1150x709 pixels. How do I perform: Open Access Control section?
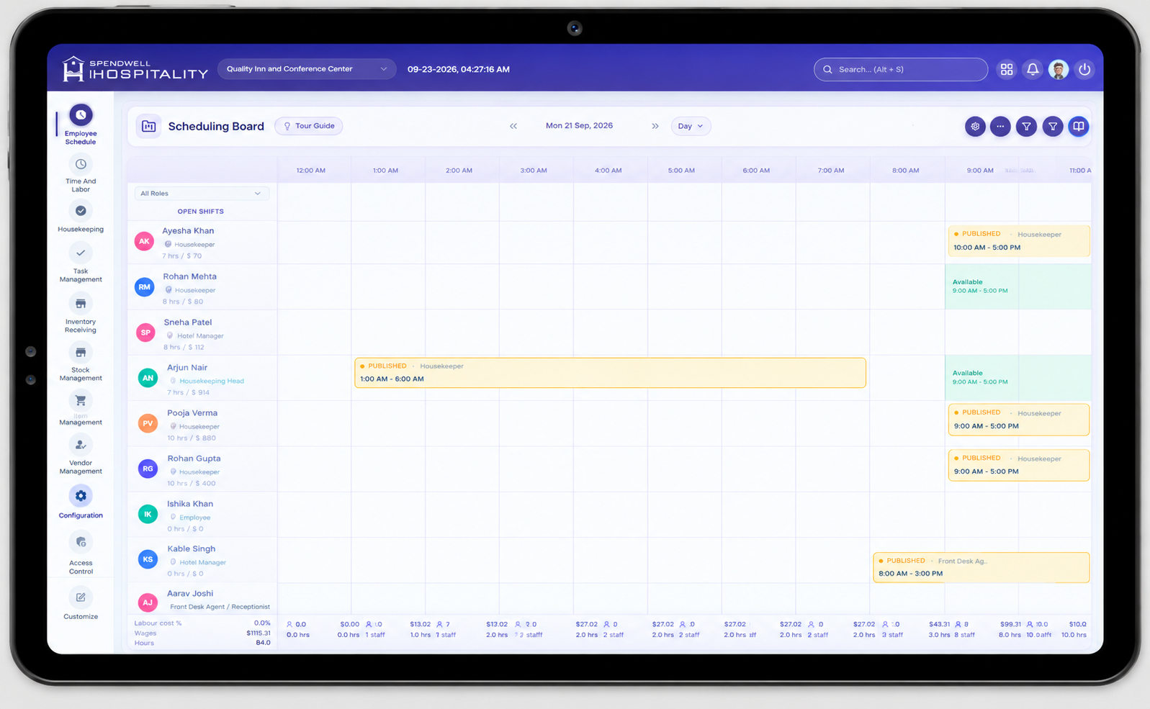[81, 553]
